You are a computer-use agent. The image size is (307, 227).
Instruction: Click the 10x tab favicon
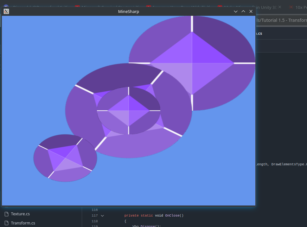(291, 7)
